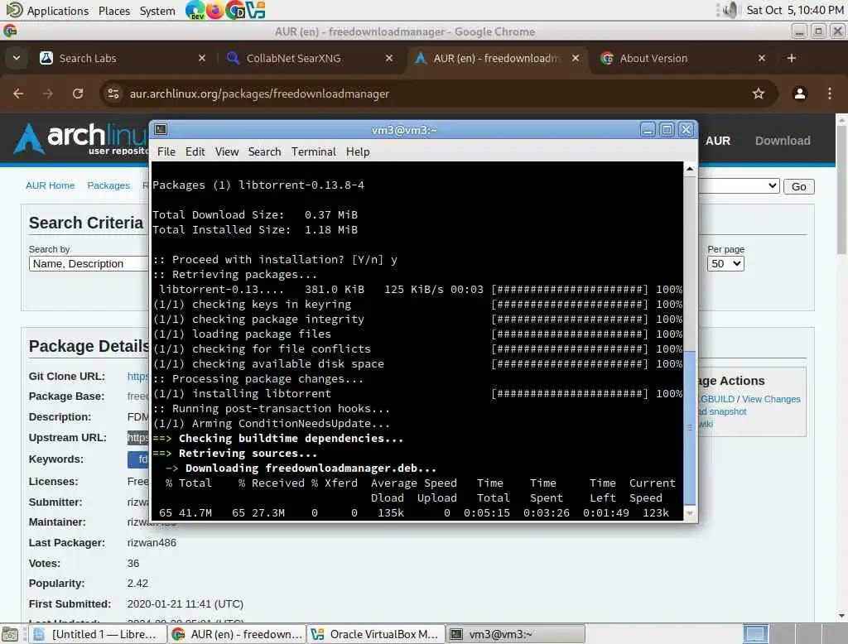This screenshot has height=644, width=848.
Task: Go to AUR Home link
Action: [50, 185]
